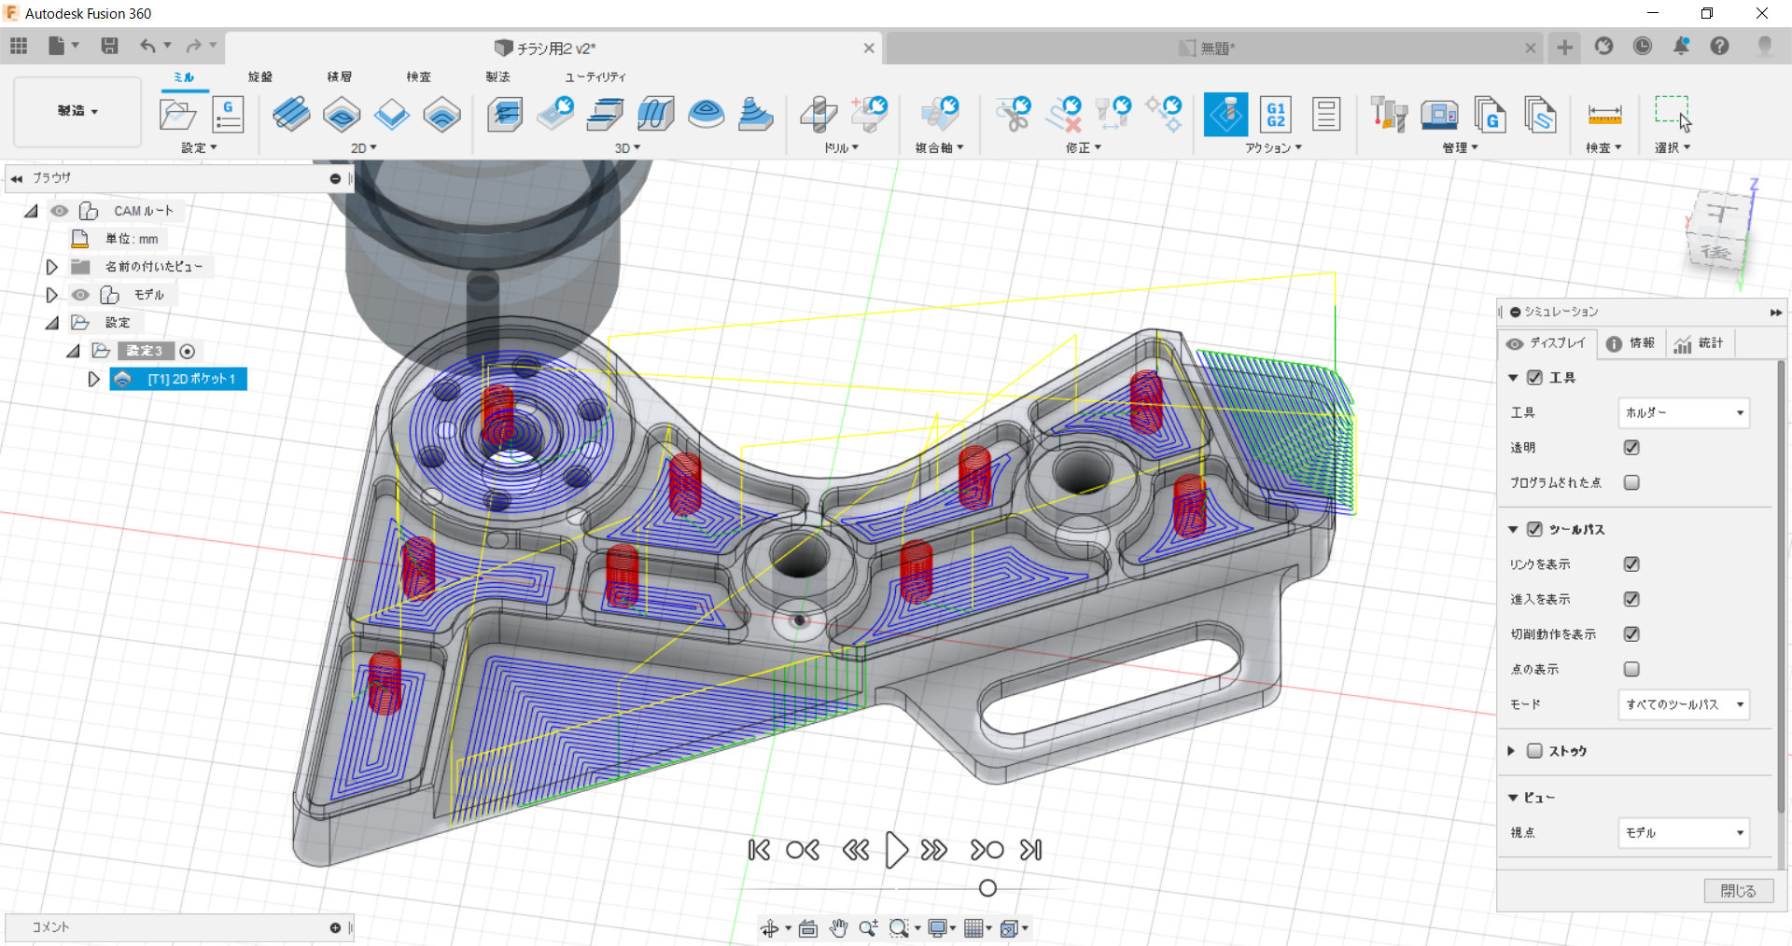Open the Template Library icon
This screenshot has height=946, width=1792.
coord(1540,115)
